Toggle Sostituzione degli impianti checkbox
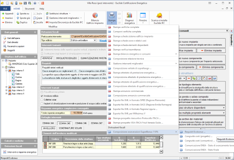The height and width of the screenshot is (160, 234). point(42,53)
